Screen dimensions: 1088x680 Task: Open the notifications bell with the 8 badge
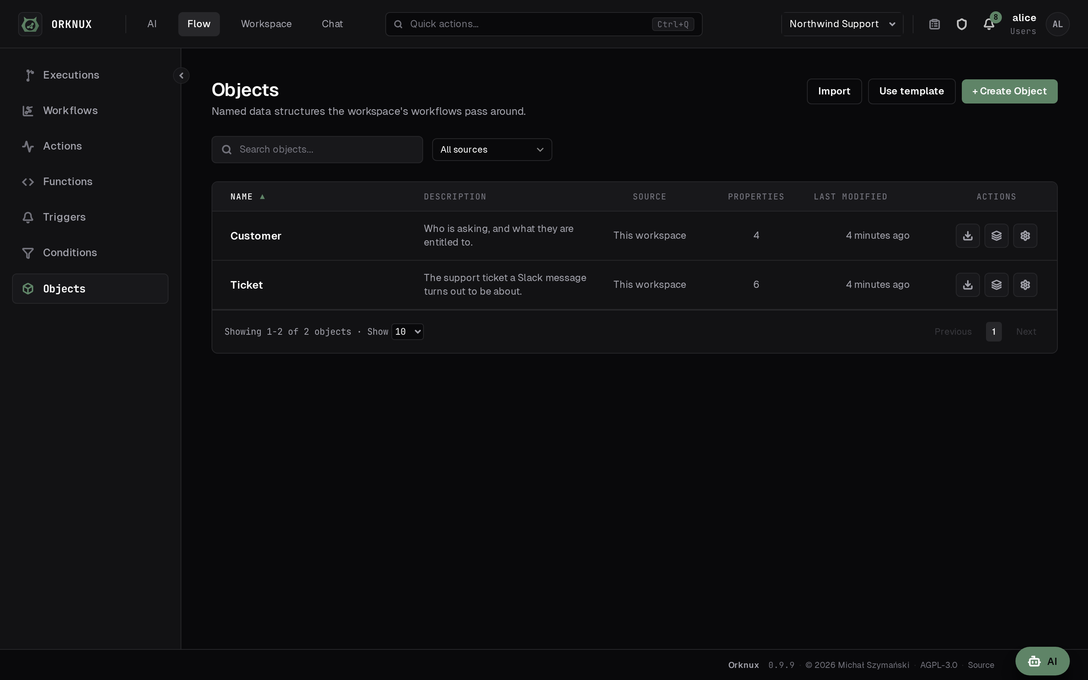[x=989, y=24]
